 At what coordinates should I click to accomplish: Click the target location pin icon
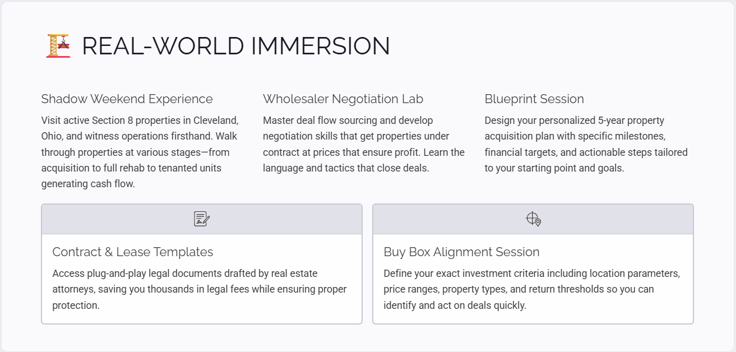point(533,219)
